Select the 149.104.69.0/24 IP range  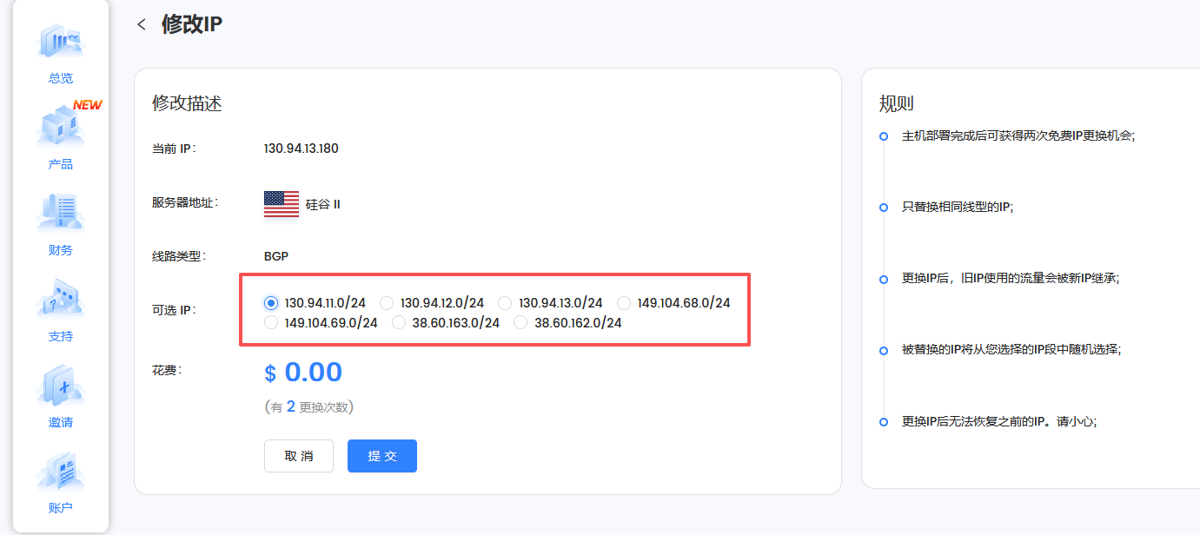click(x=270, y=322)
